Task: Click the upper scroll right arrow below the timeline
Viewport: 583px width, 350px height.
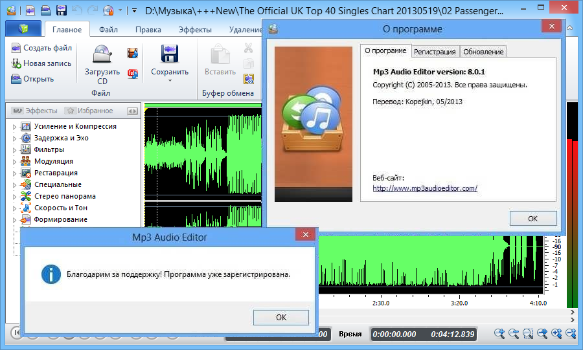Action: tap(573, 312)
